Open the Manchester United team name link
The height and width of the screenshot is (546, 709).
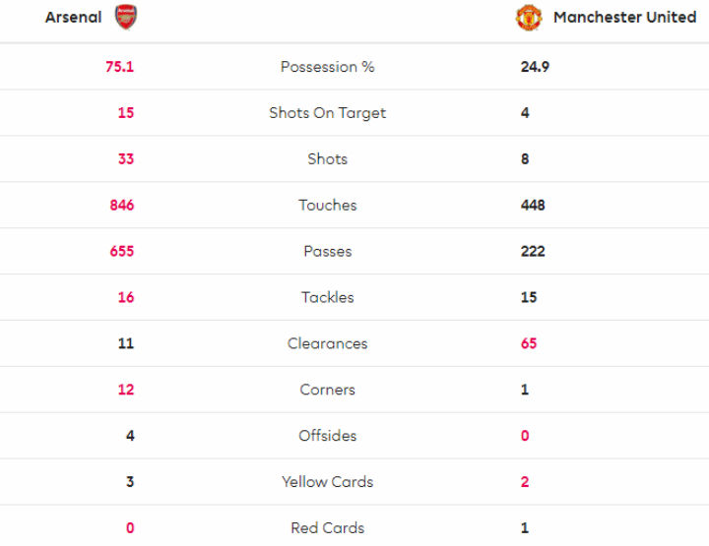(x=624, y=18)
